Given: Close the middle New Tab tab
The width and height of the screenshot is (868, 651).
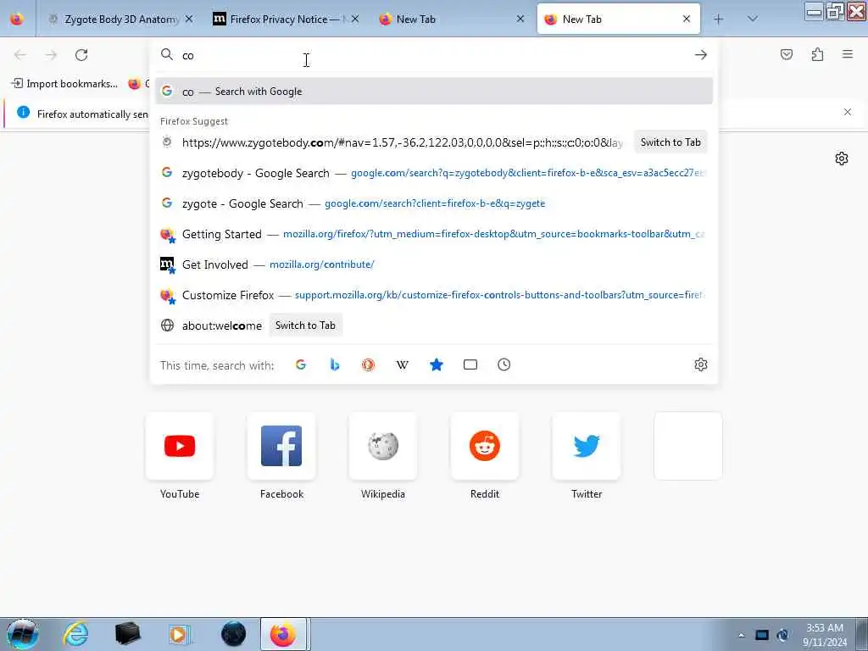Looking at the screenshot, I should (x=520, y=19).
